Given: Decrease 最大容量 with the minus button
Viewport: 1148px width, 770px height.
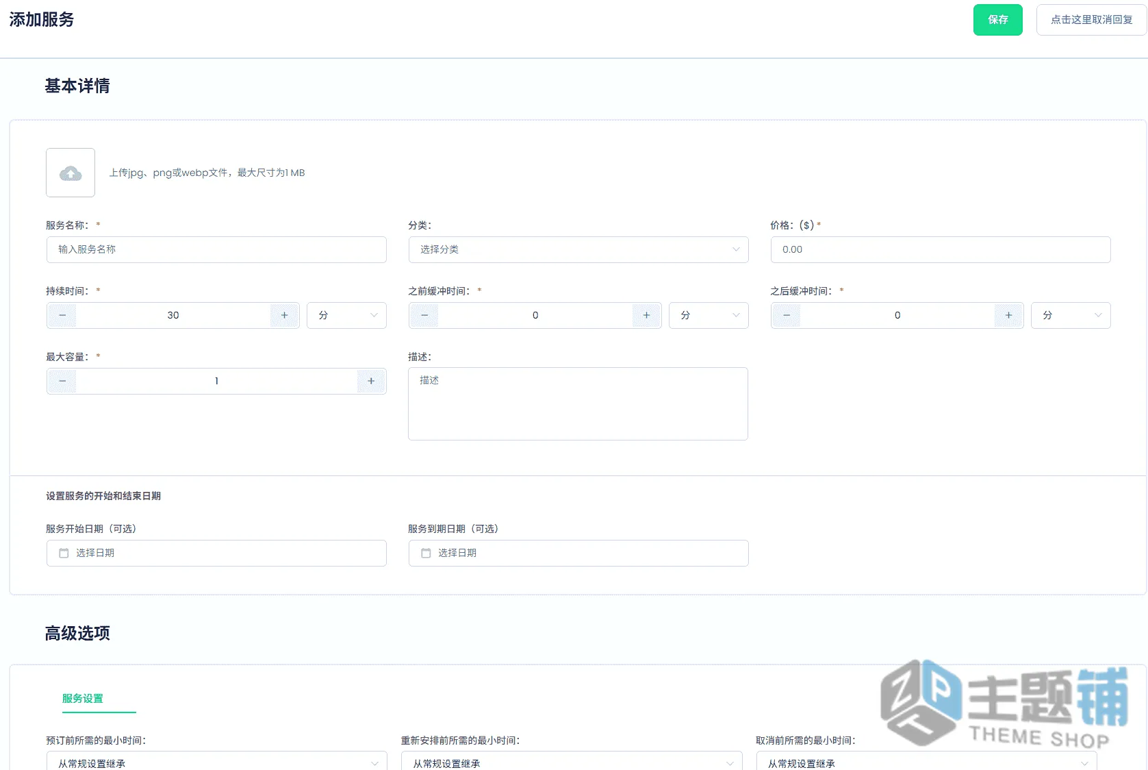Looking at the screenshot, I should (62, 381).
